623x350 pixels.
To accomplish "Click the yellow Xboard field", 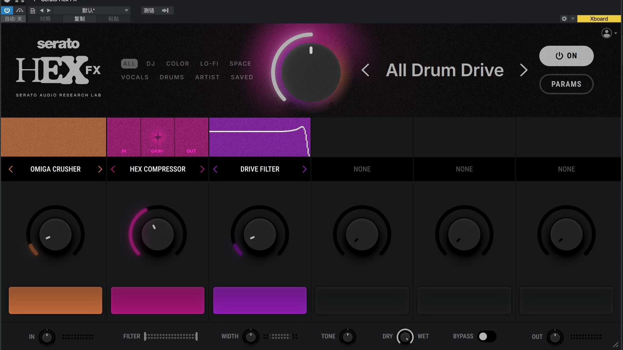I will [x=599, y=19].
